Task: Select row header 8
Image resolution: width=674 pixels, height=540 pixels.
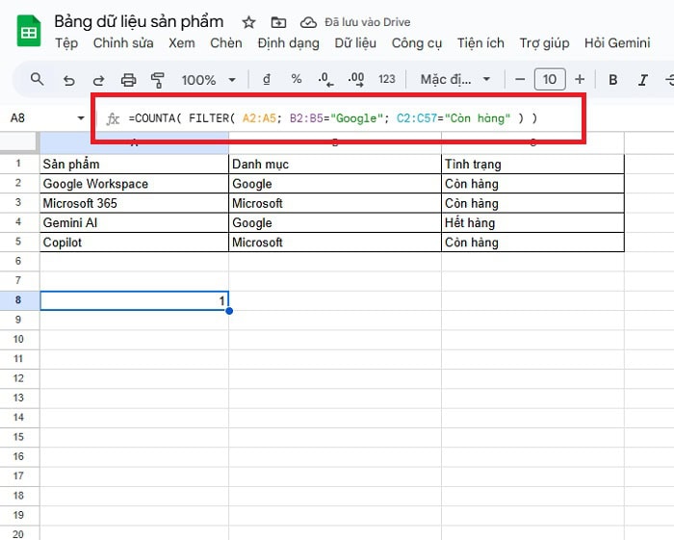Action: pyautogui.click(x=18, y=300)
